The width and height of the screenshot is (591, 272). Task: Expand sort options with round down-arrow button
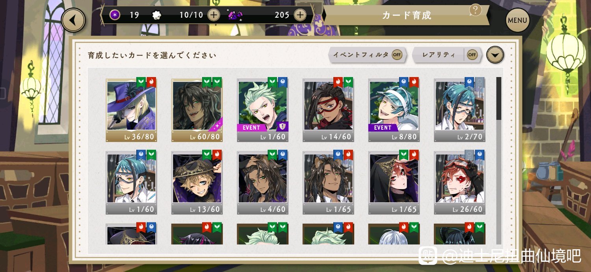495,55
